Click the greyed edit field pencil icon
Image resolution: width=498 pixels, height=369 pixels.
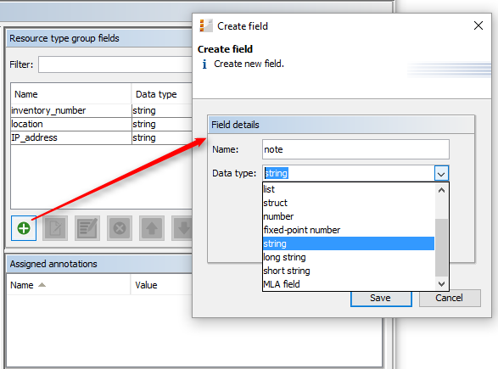55,228
